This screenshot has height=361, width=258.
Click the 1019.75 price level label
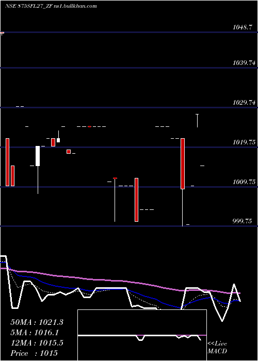[x=245, y=142]
